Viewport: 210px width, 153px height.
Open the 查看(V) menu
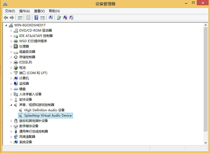[39, 11]
